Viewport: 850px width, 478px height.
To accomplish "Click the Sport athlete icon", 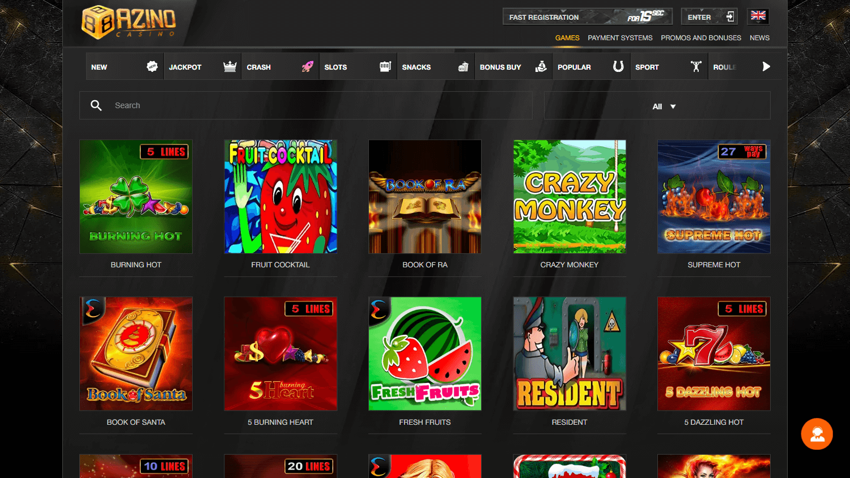I will click(696, 66).
